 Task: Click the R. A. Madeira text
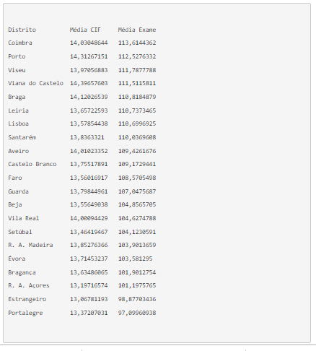[x=30, y=245]
